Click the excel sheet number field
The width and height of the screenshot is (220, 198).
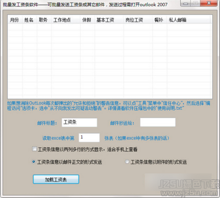pos(89,137)
